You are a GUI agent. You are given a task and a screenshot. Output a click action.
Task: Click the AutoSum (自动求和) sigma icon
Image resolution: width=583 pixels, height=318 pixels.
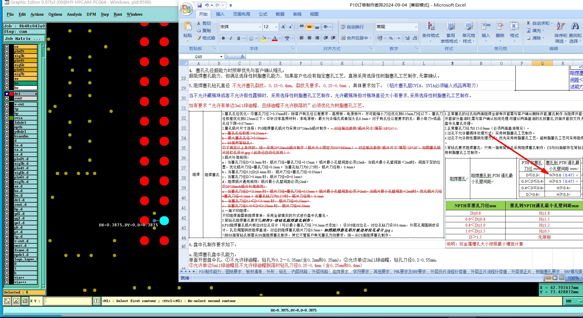[528, 23]
